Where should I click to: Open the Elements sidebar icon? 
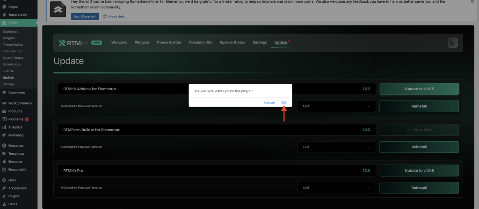pyautogui.click(x=4, y=162)
